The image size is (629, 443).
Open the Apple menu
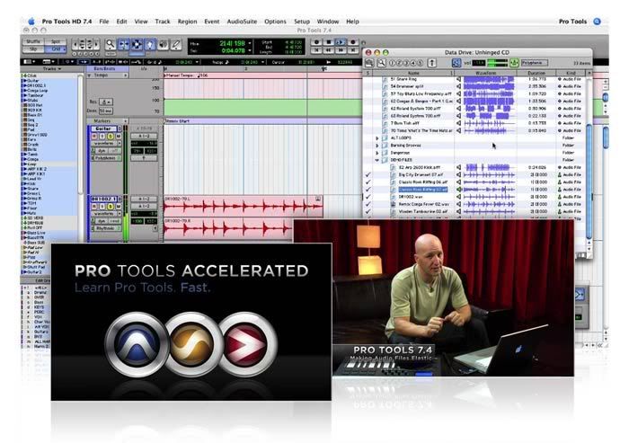[x=31, y=22]
